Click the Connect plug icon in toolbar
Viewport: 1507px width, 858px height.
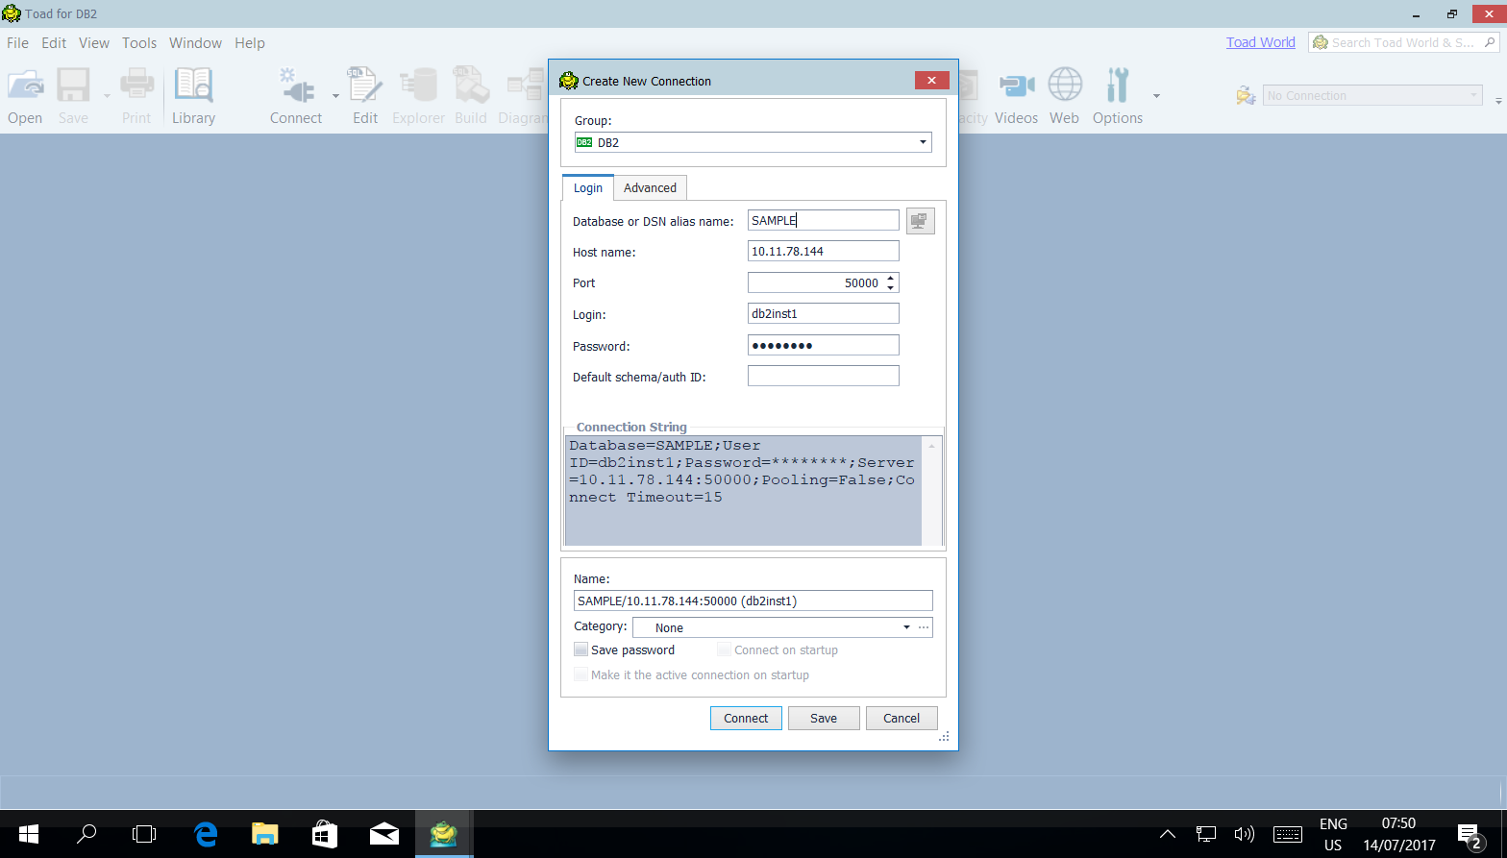click(296, 96)
